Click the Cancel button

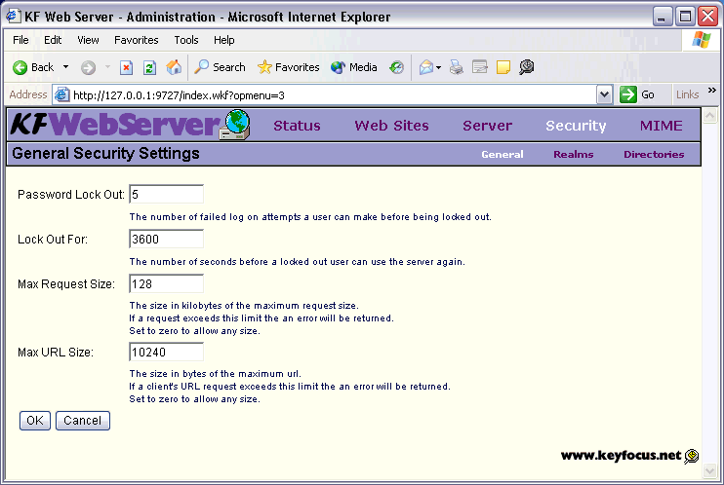pyautogui.click(x=83, y=421)
